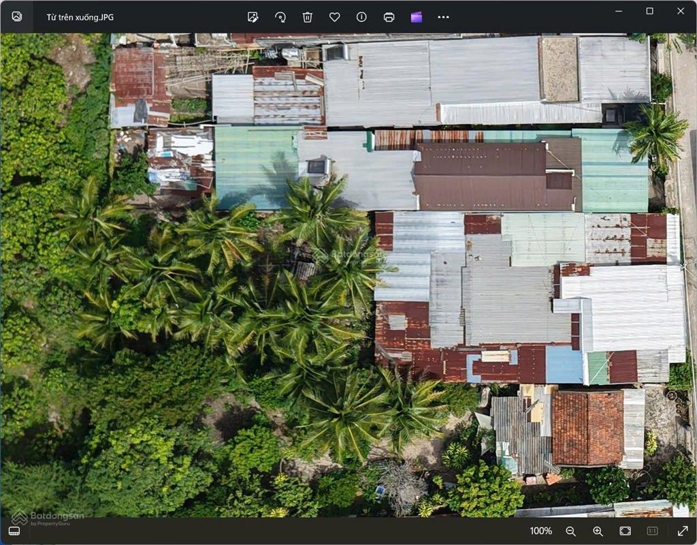The image size is (697, 545).
Task: Fit image to window icon
Action: [x=625, y=531]
